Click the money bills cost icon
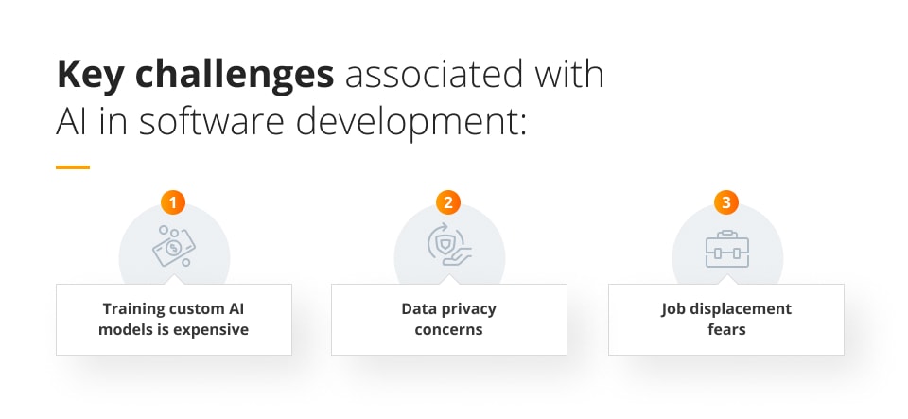This screenshot has width=908, height=419. point(175,248)
